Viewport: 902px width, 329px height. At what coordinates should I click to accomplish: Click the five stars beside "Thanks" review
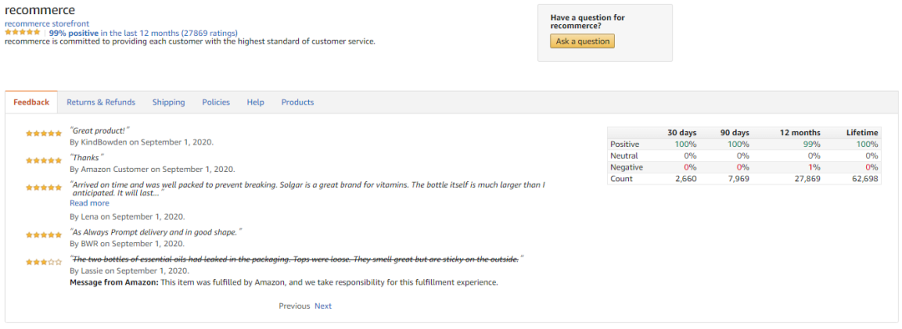point(43,160)
